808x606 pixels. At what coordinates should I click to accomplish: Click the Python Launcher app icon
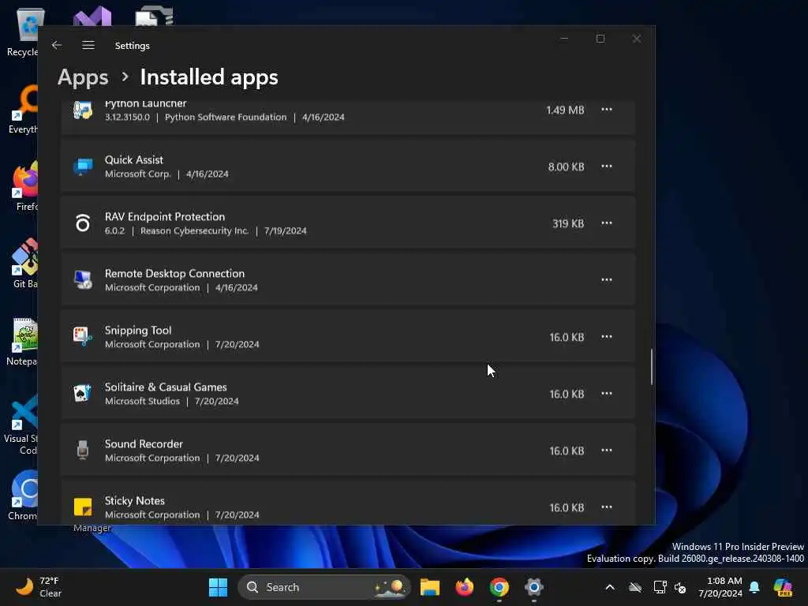point(82,110)
